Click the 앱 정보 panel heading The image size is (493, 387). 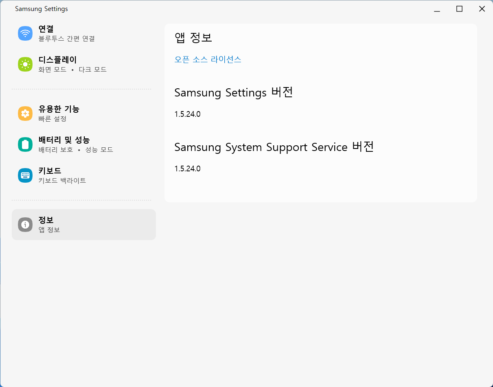(193, 38)
